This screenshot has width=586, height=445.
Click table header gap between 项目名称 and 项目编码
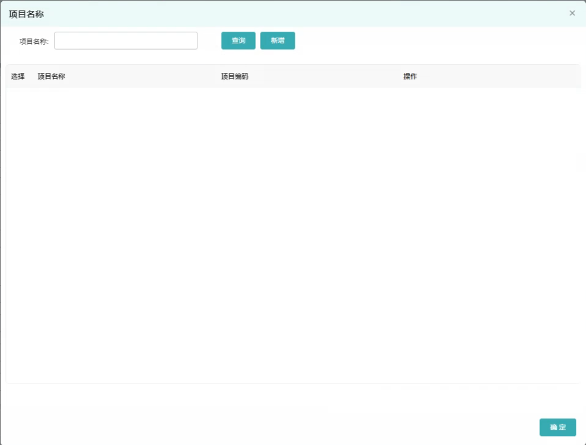[142, 76]
